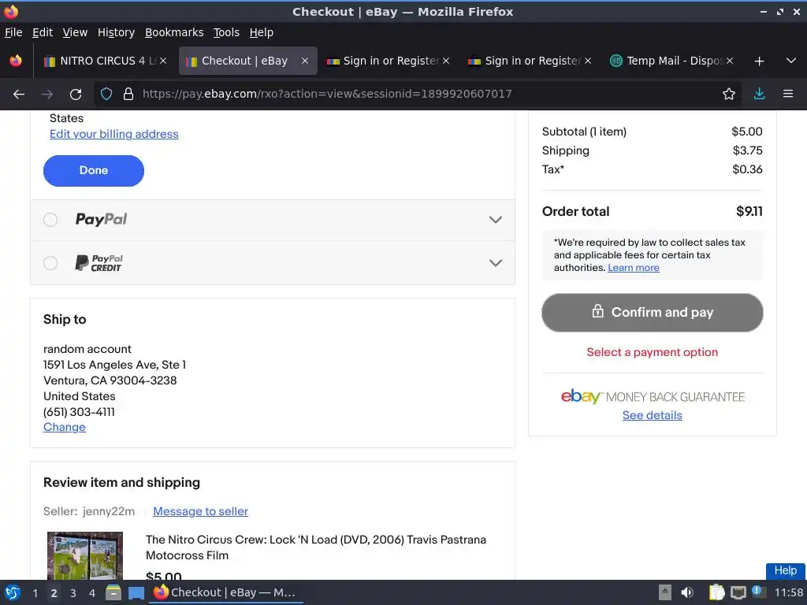Viewport: 807px width, 605px height.
Task: Change the Ship to address
Action: pos(65,427)
